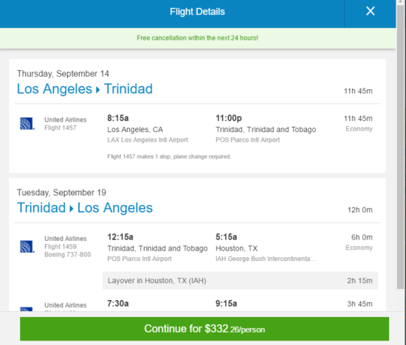Click the Thursday, September 14 date label
Image resolution: width=406 pixels, height=345 pixels.
(x=63, y=74)
